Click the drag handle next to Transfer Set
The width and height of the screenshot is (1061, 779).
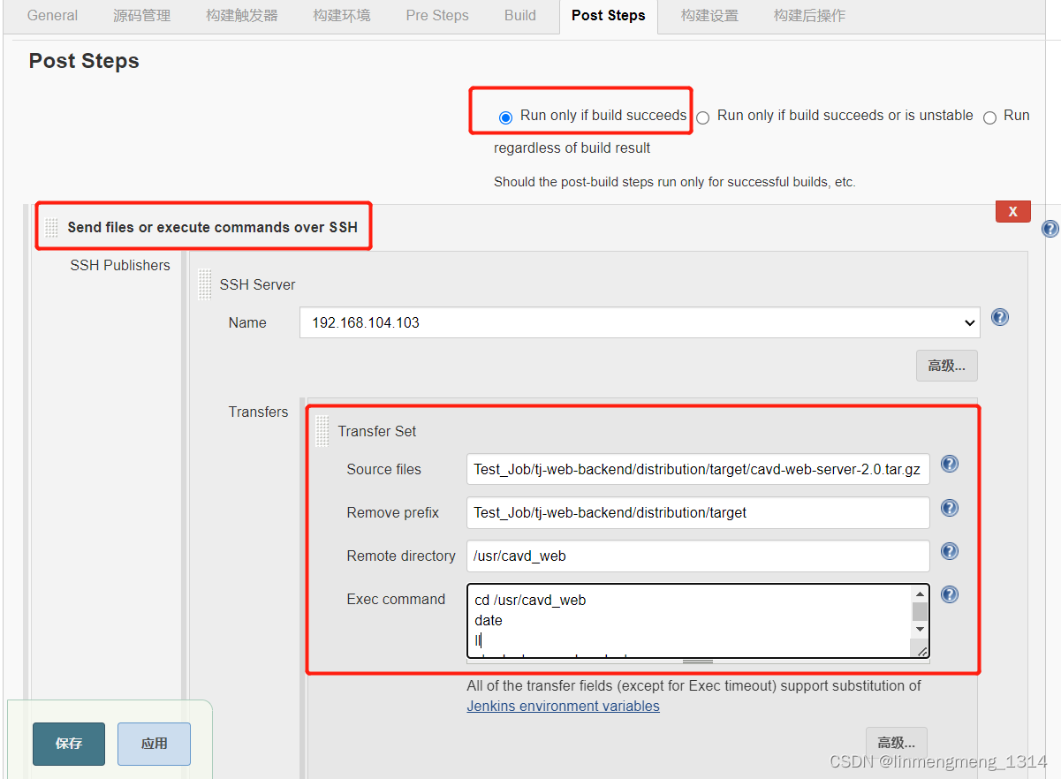322,430
